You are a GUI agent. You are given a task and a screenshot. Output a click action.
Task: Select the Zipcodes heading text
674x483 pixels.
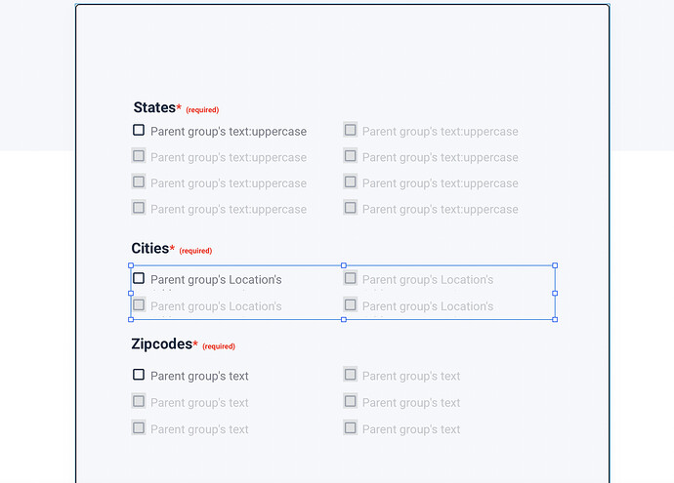(x=161, y=343)
